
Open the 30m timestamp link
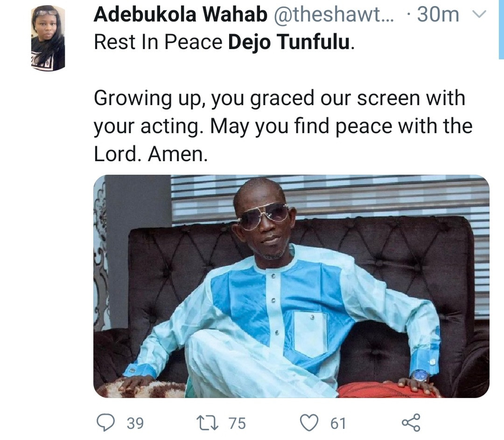(438, 15)
